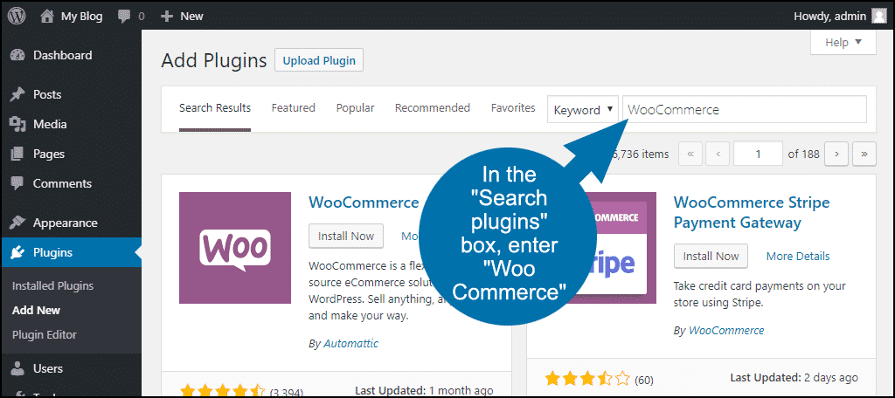Screen dimensions: 895x398
Task: Click the Dashboard gauge icon
Action: (17, 55)
